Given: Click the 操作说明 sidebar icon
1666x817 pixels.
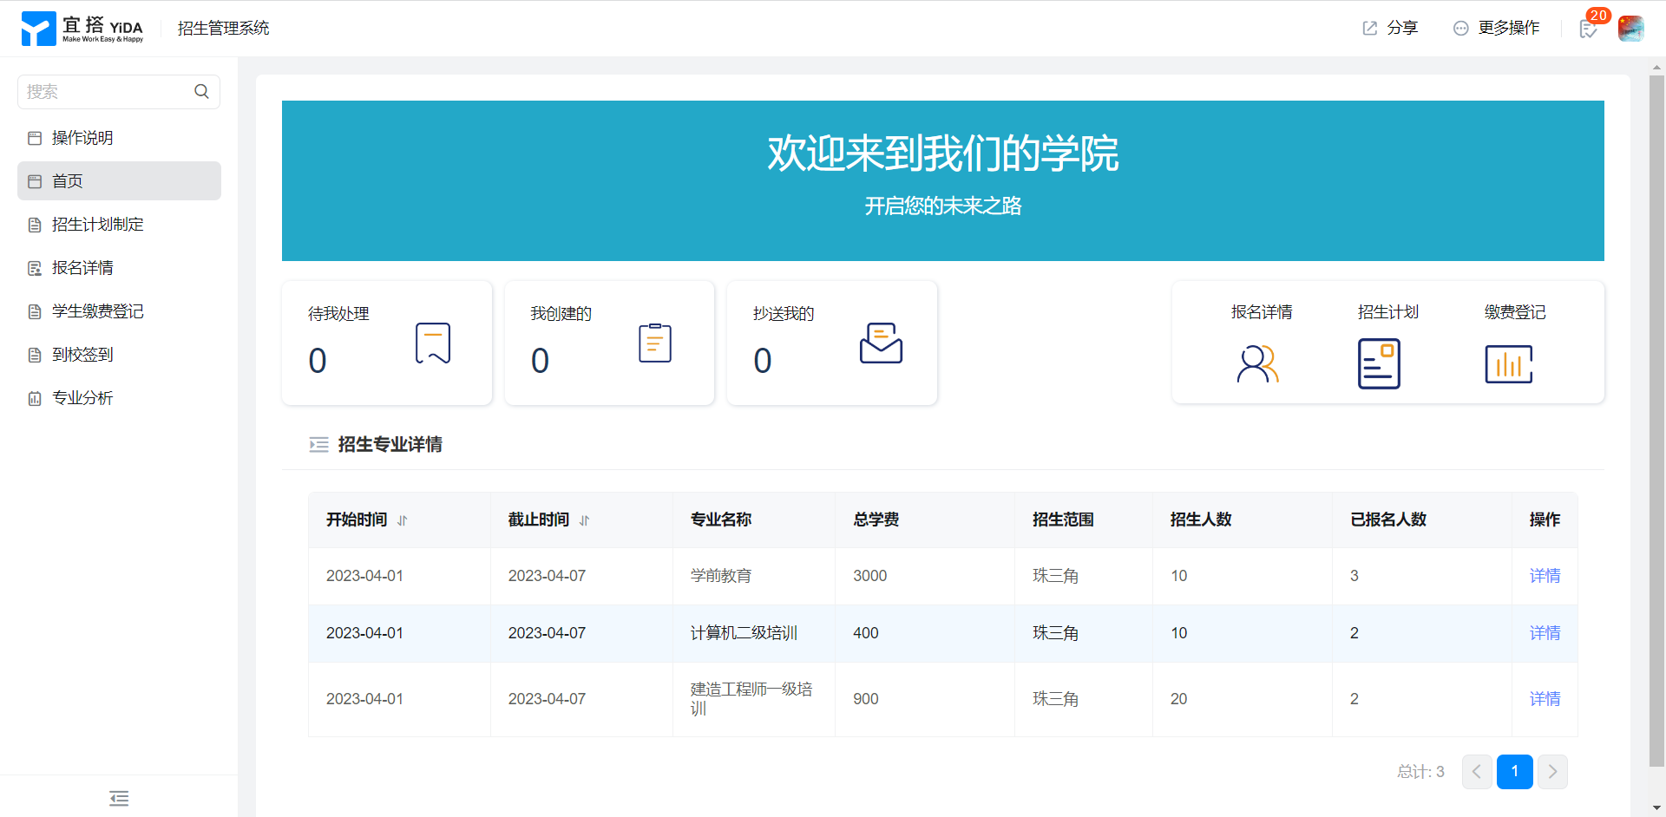Looking at the screenshot, I should point(35,138).
